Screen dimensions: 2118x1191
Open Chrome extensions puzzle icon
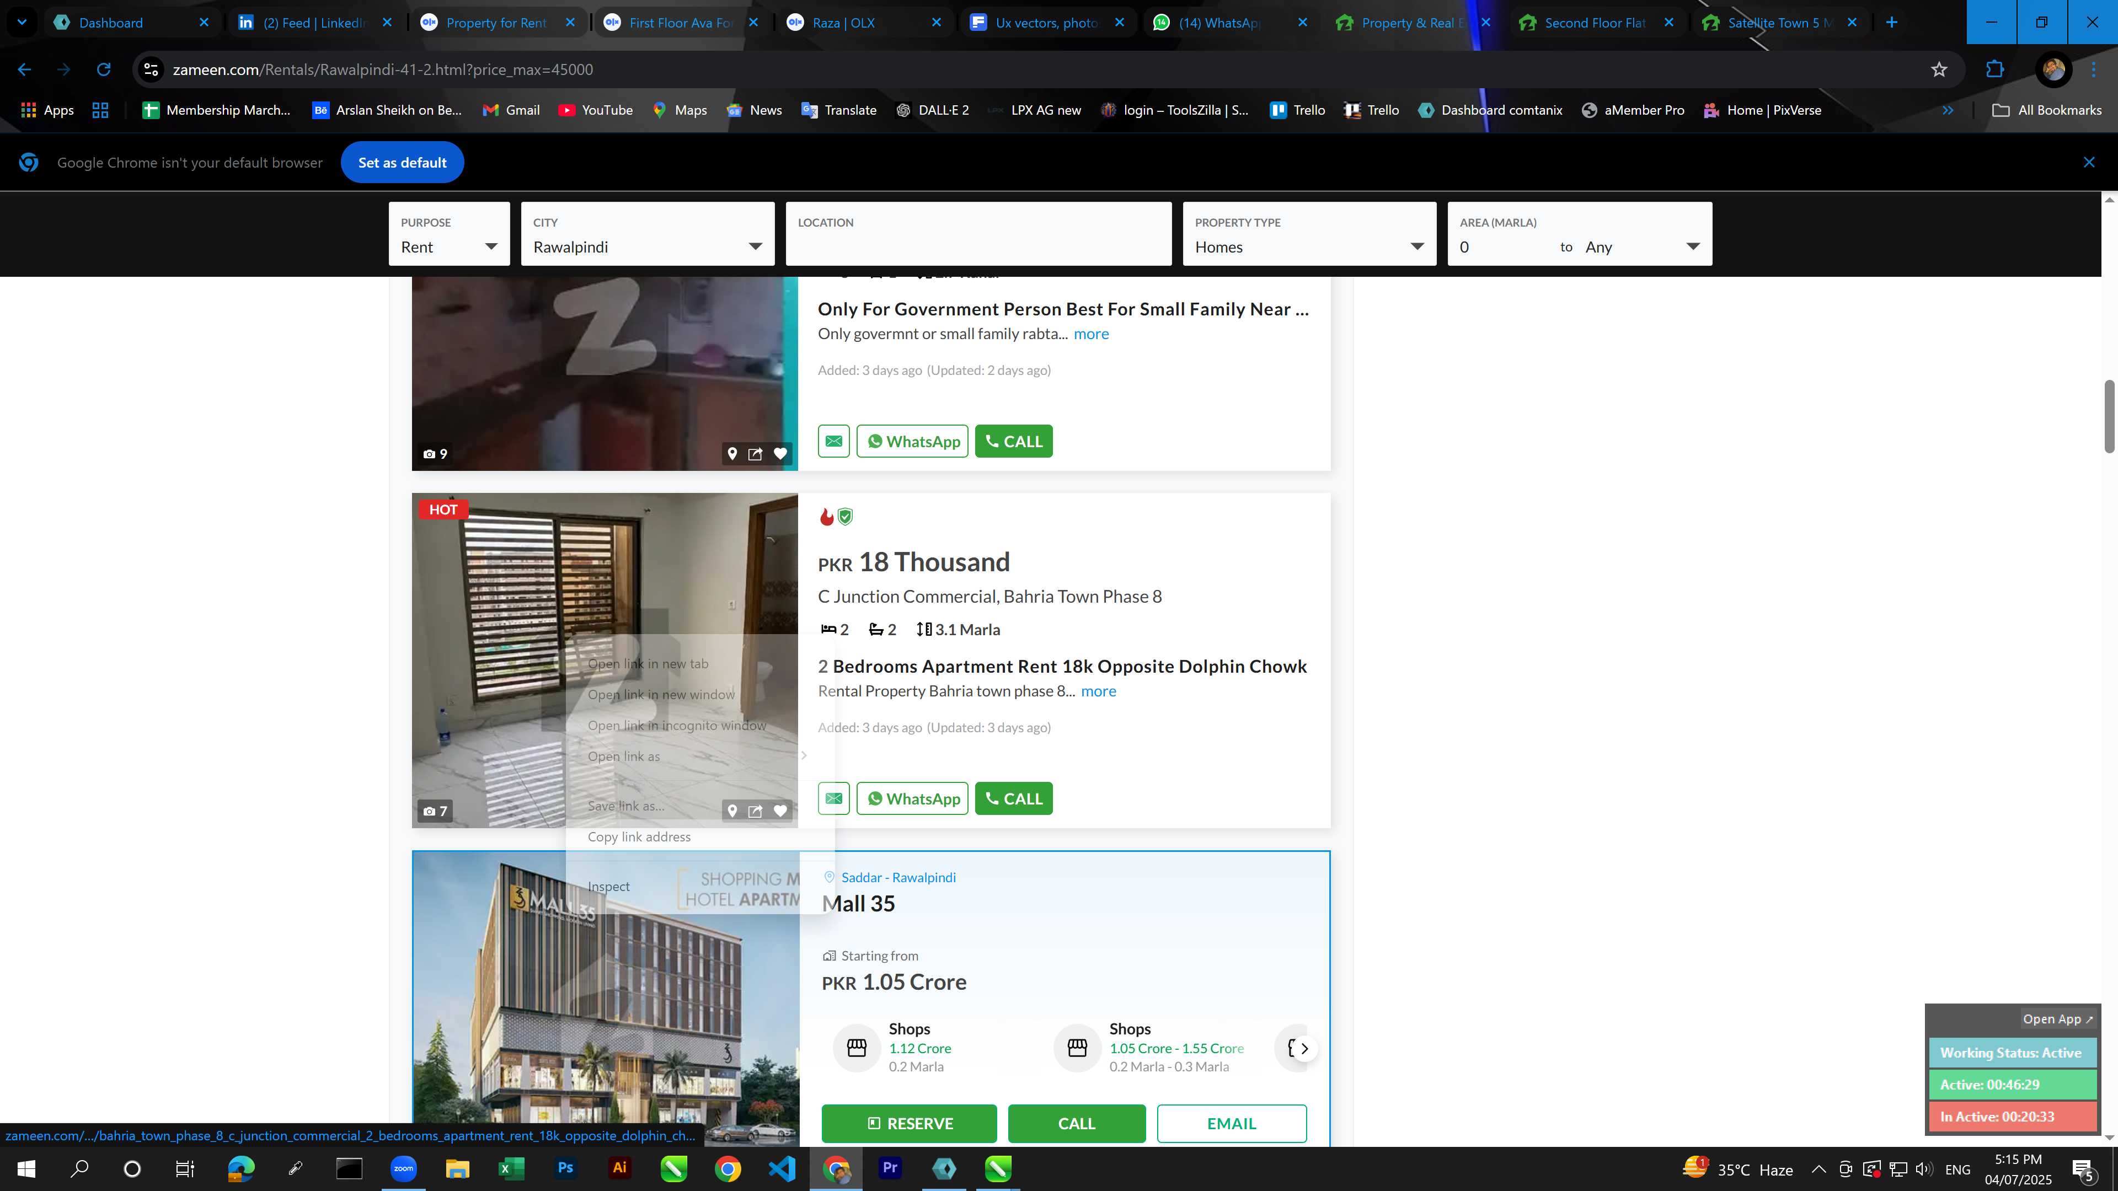pos(1994,70)
